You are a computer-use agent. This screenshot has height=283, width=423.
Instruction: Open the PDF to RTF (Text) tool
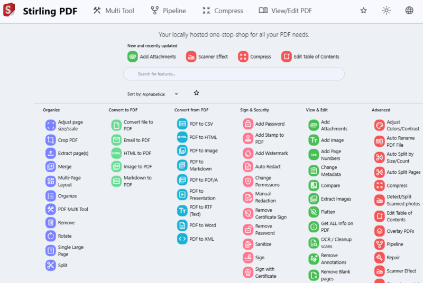[x=195, y=211]
